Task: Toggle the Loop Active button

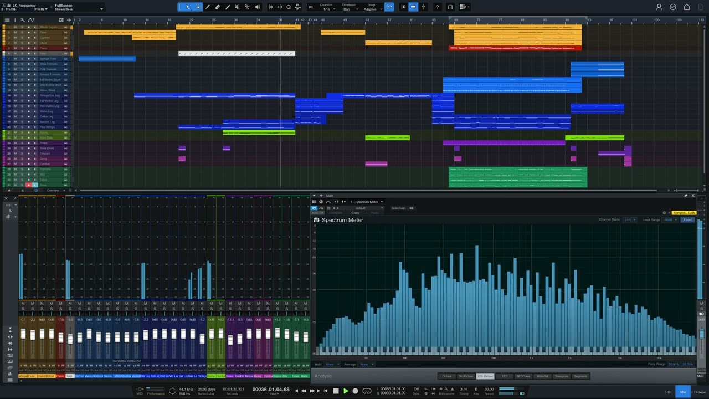Action: pyautogui.click(x=367, y=391)
